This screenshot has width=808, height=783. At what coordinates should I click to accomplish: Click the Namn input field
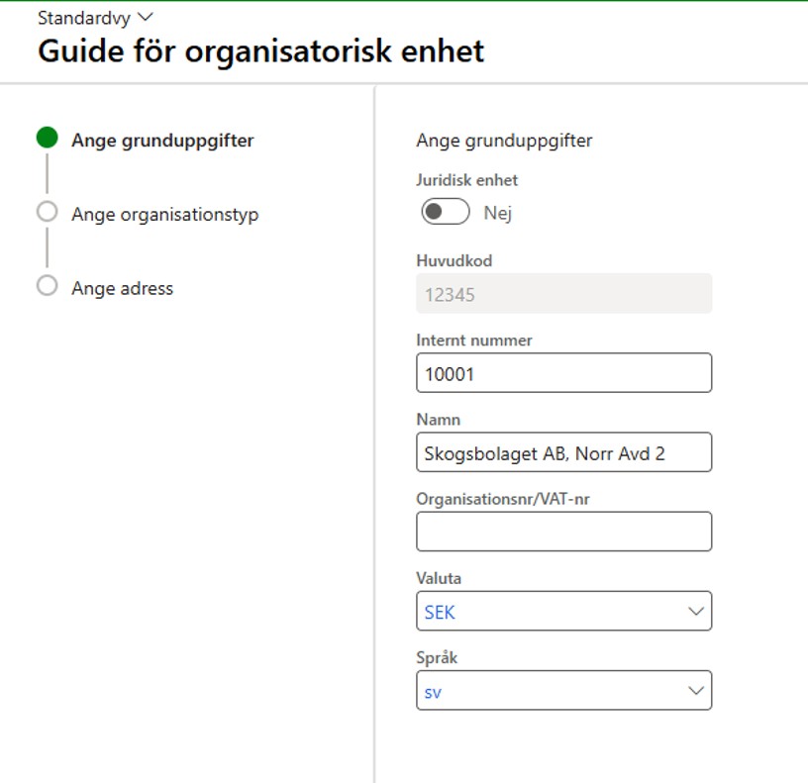[x=563, y=452]
